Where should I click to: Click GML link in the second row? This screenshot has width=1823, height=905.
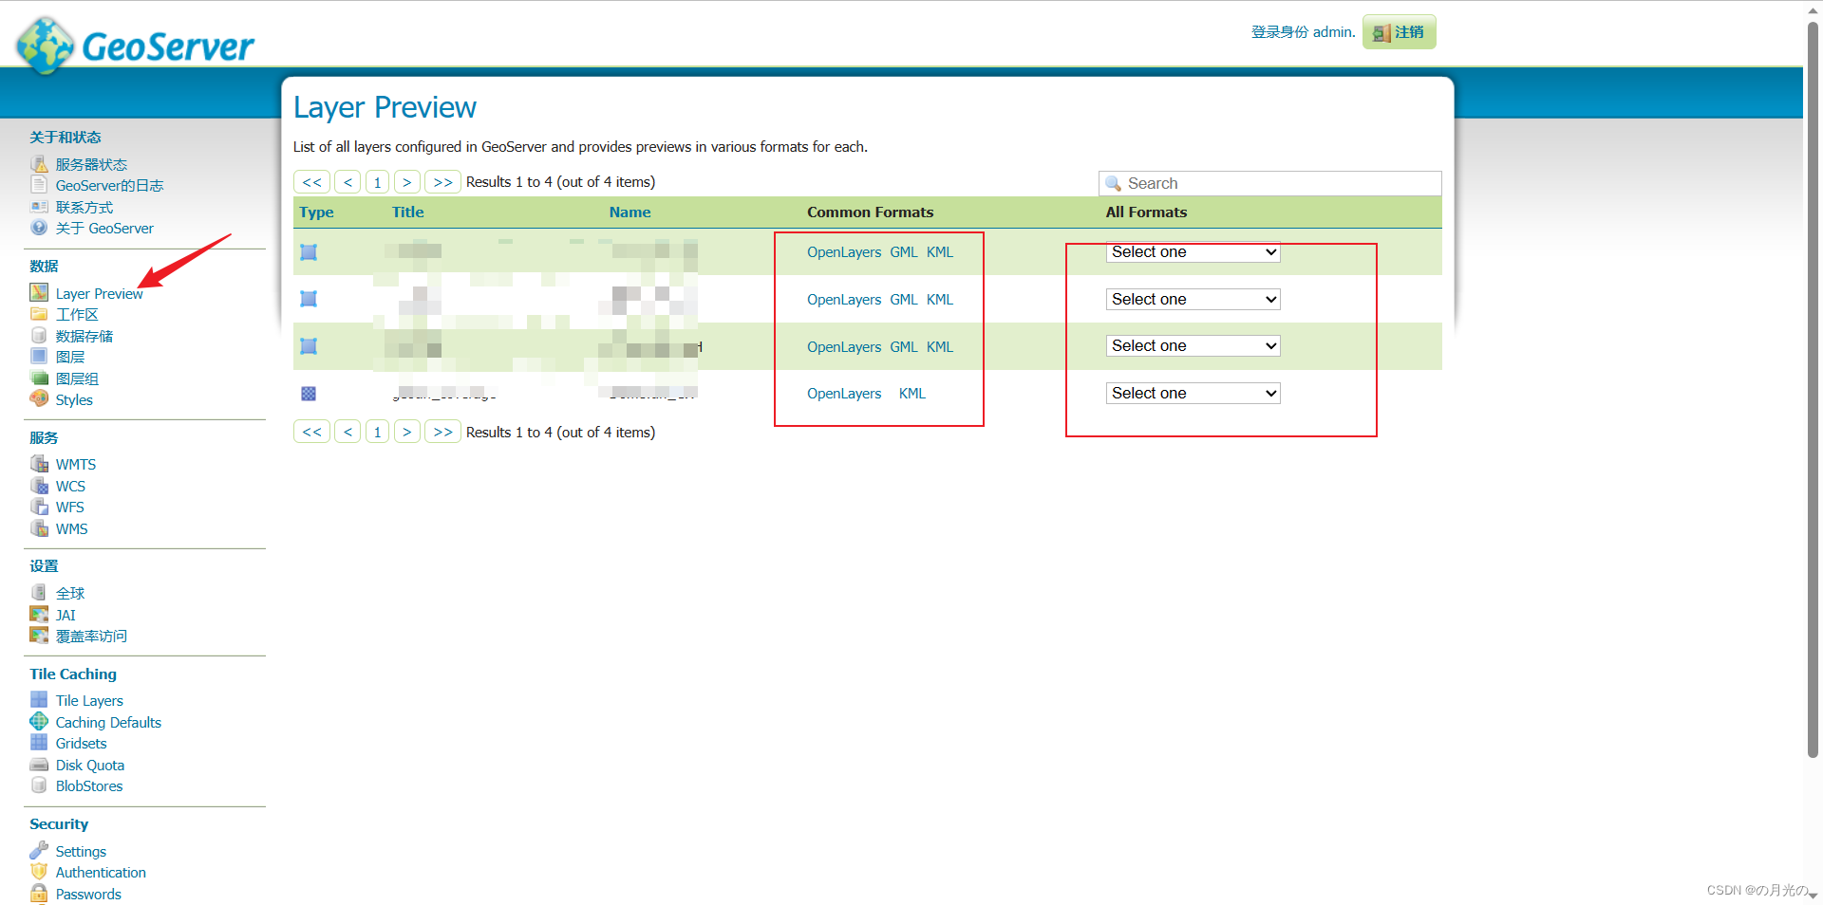pyautogui.click(x=903, y=300)
